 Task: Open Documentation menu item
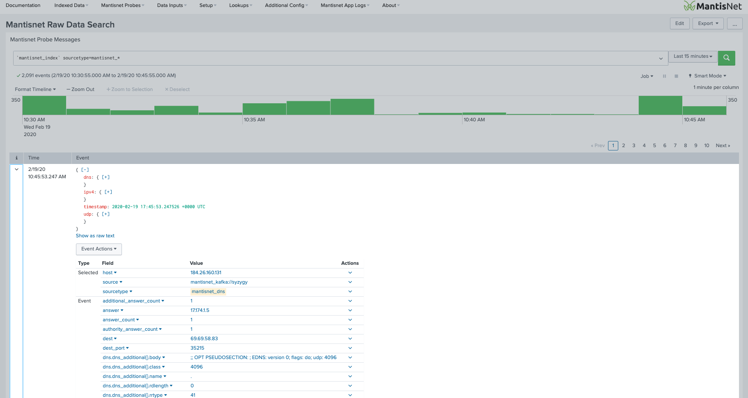click(23, 5)
